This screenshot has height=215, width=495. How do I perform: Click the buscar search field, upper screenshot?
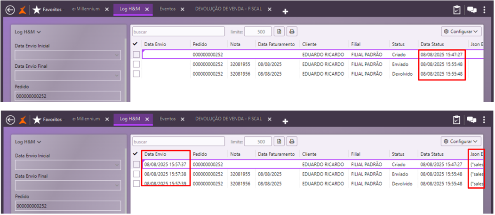click(179, 32)
